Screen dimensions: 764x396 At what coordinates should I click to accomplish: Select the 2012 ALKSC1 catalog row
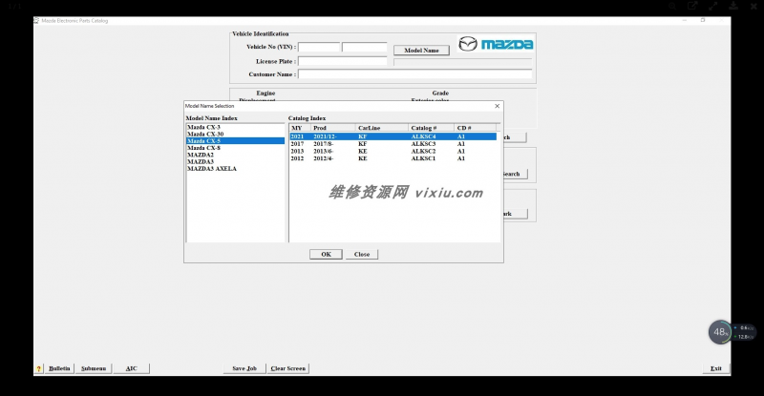tap(393, 158)
